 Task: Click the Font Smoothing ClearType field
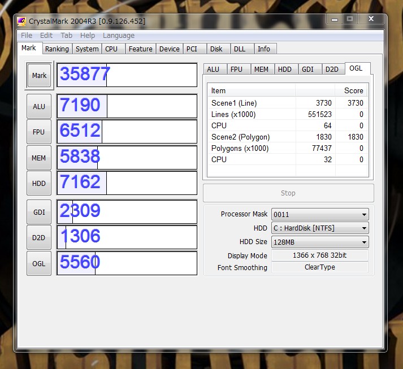point(320,267)
